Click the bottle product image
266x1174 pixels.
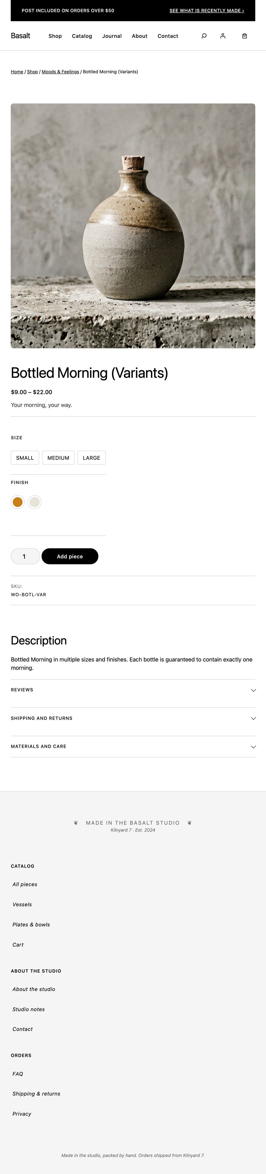tap(133, 226)
